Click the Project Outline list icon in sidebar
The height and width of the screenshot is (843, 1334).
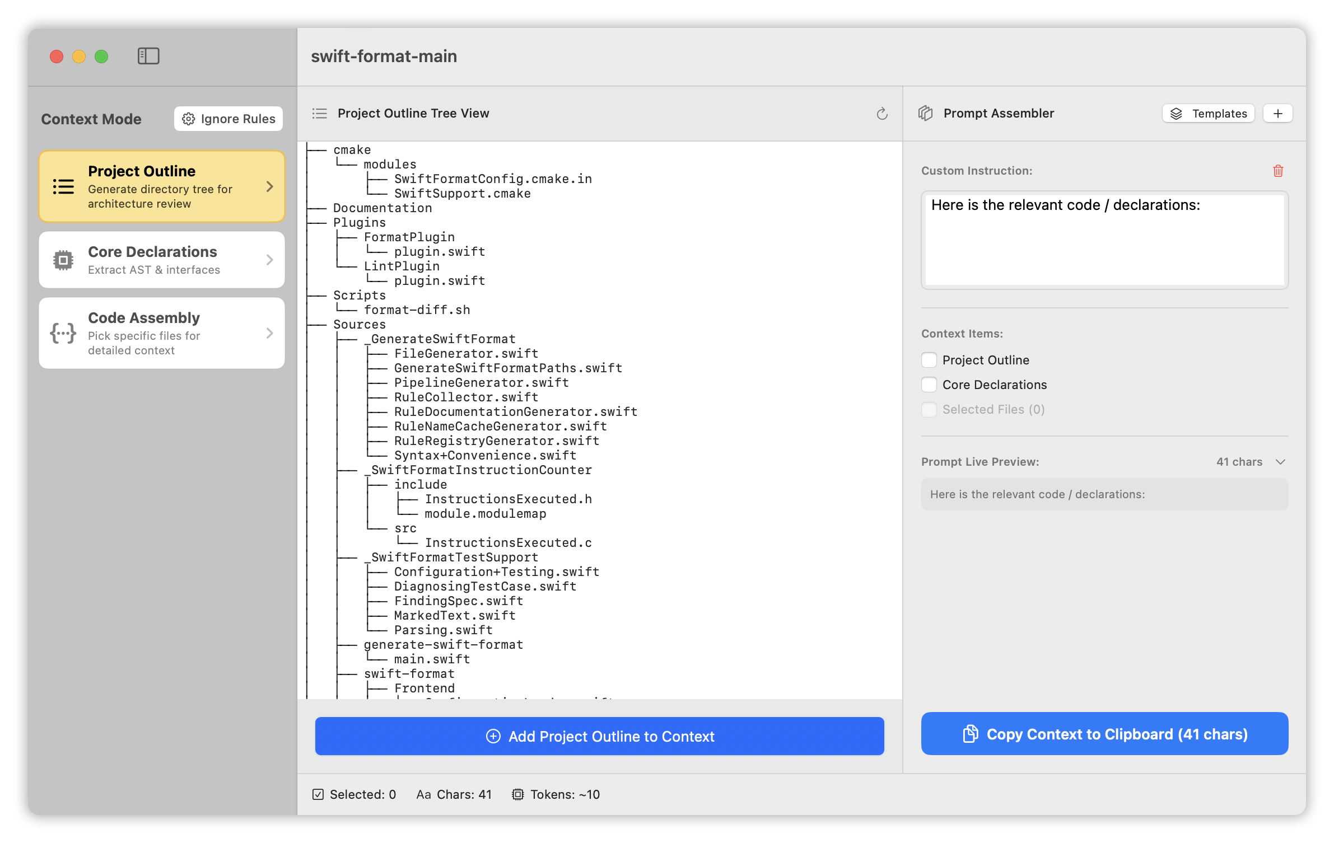pyautogui.click(x=63, y=186)
